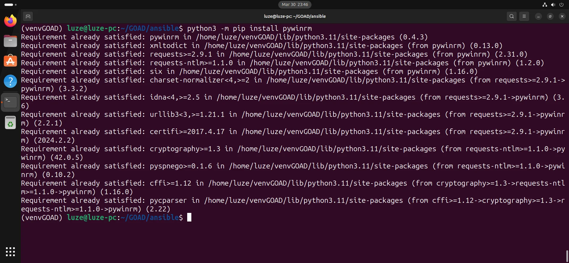Close the terminal window
The height and width of the screenshot is (263, 569).
tap(562, 16)
